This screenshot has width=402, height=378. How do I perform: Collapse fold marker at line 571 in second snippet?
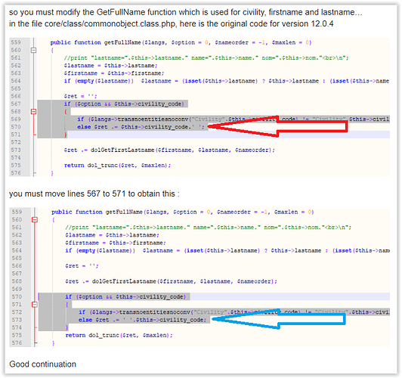tap(35, 305)
